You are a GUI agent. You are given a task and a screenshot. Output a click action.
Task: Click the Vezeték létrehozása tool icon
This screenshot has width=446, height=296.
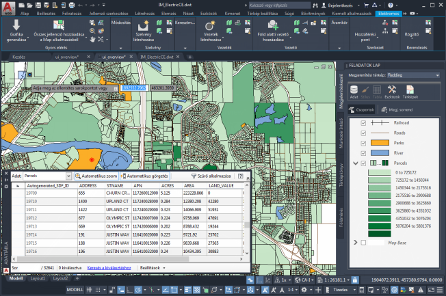pyautogui.click(x=211, y=27)
